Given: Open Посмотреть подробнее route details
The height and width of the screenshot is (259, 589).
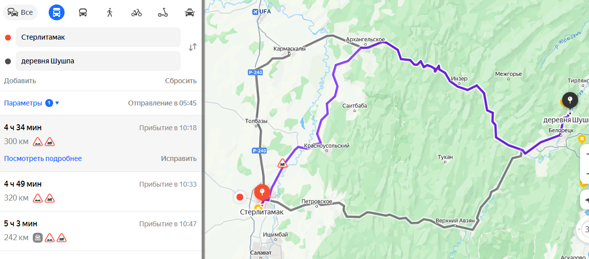Looking at the screenshot, I should [x=43, y=158].
